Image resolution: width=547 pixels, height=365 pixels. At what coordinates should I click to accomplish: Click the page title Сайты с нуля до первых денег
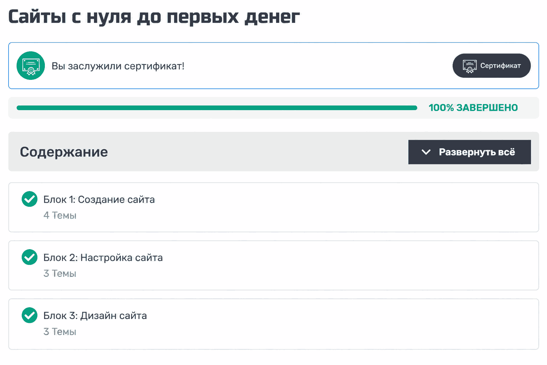click(154, 17)
